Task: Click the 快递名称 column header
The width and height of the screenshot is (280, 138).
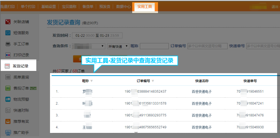Action: click(x=202, y=81)
